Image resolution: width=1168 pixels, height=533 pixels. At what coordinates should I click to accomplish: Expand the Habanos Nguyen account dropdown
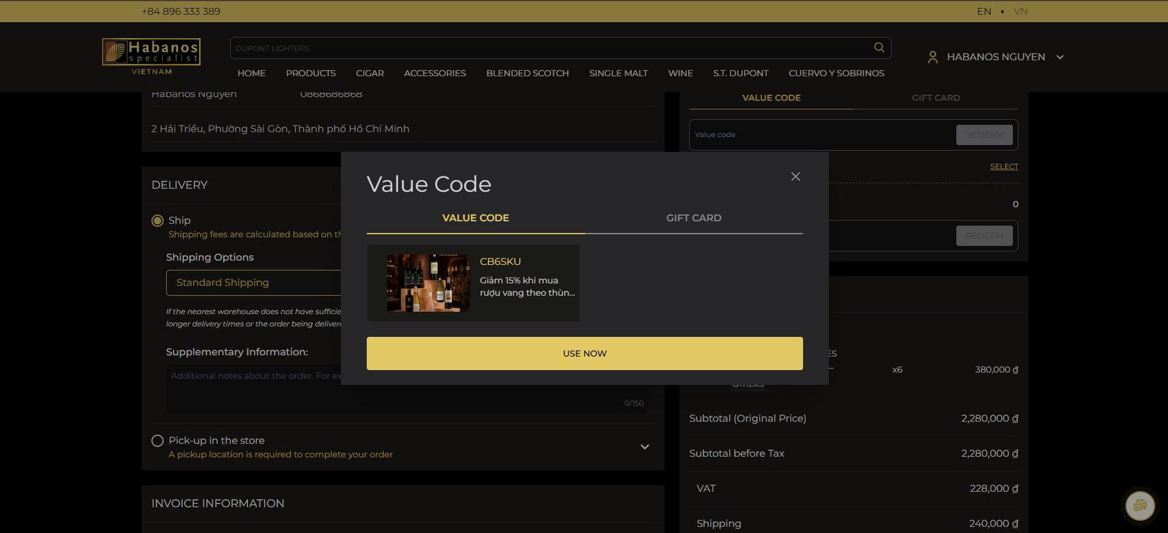click(x=1060, y=57)
